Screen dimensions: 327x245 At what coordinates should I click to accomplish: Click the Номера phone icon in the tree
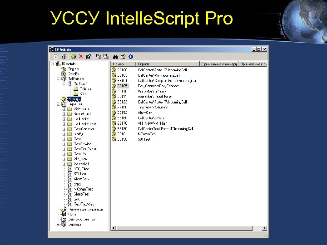point(64,99)
